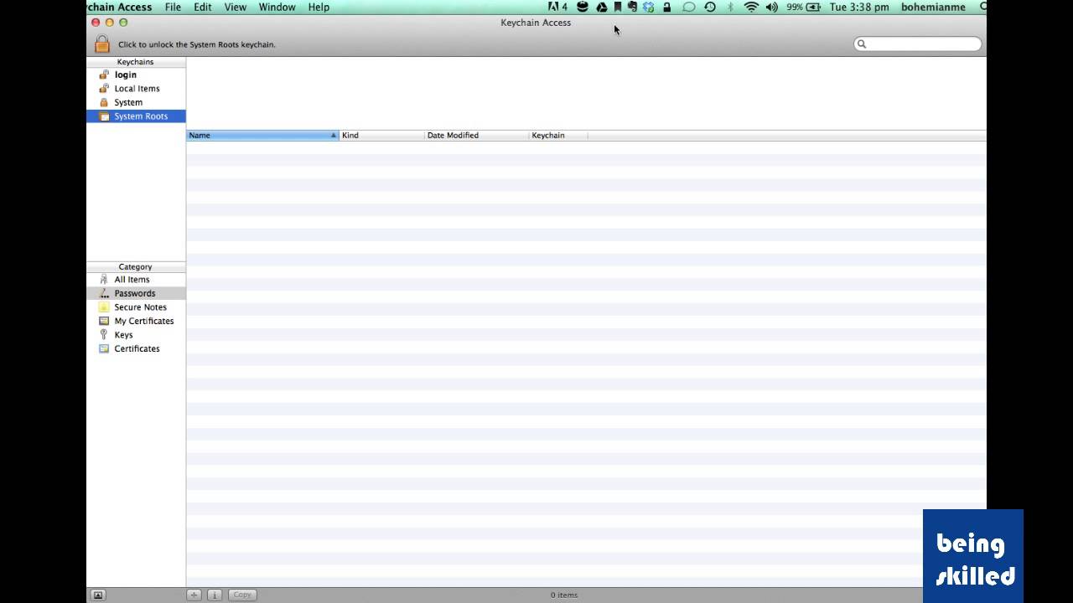Open the Time Machine menu bar icon
Screen dimensions: 1073x603
(710, 7)
